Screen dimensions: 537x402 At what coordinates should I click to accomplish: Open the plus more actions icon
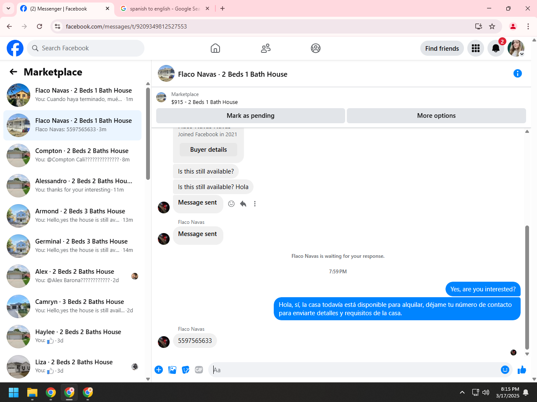[159, 370]
